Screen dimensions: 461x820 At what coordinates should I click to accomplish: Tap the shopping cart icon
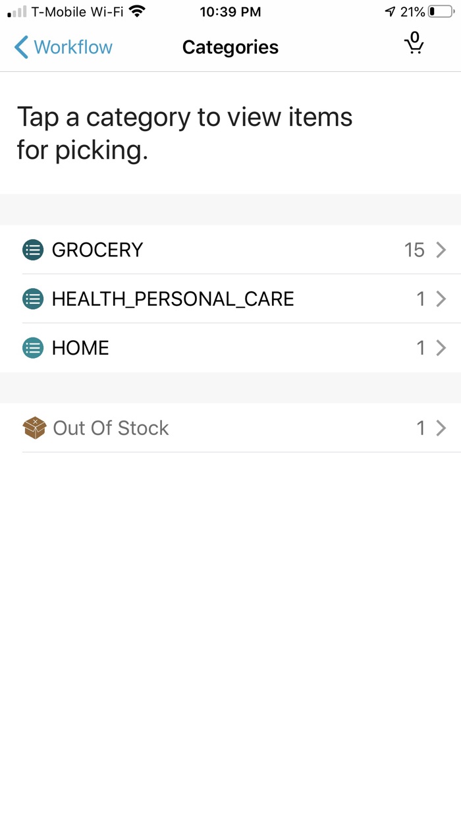[x=414, y=45]
